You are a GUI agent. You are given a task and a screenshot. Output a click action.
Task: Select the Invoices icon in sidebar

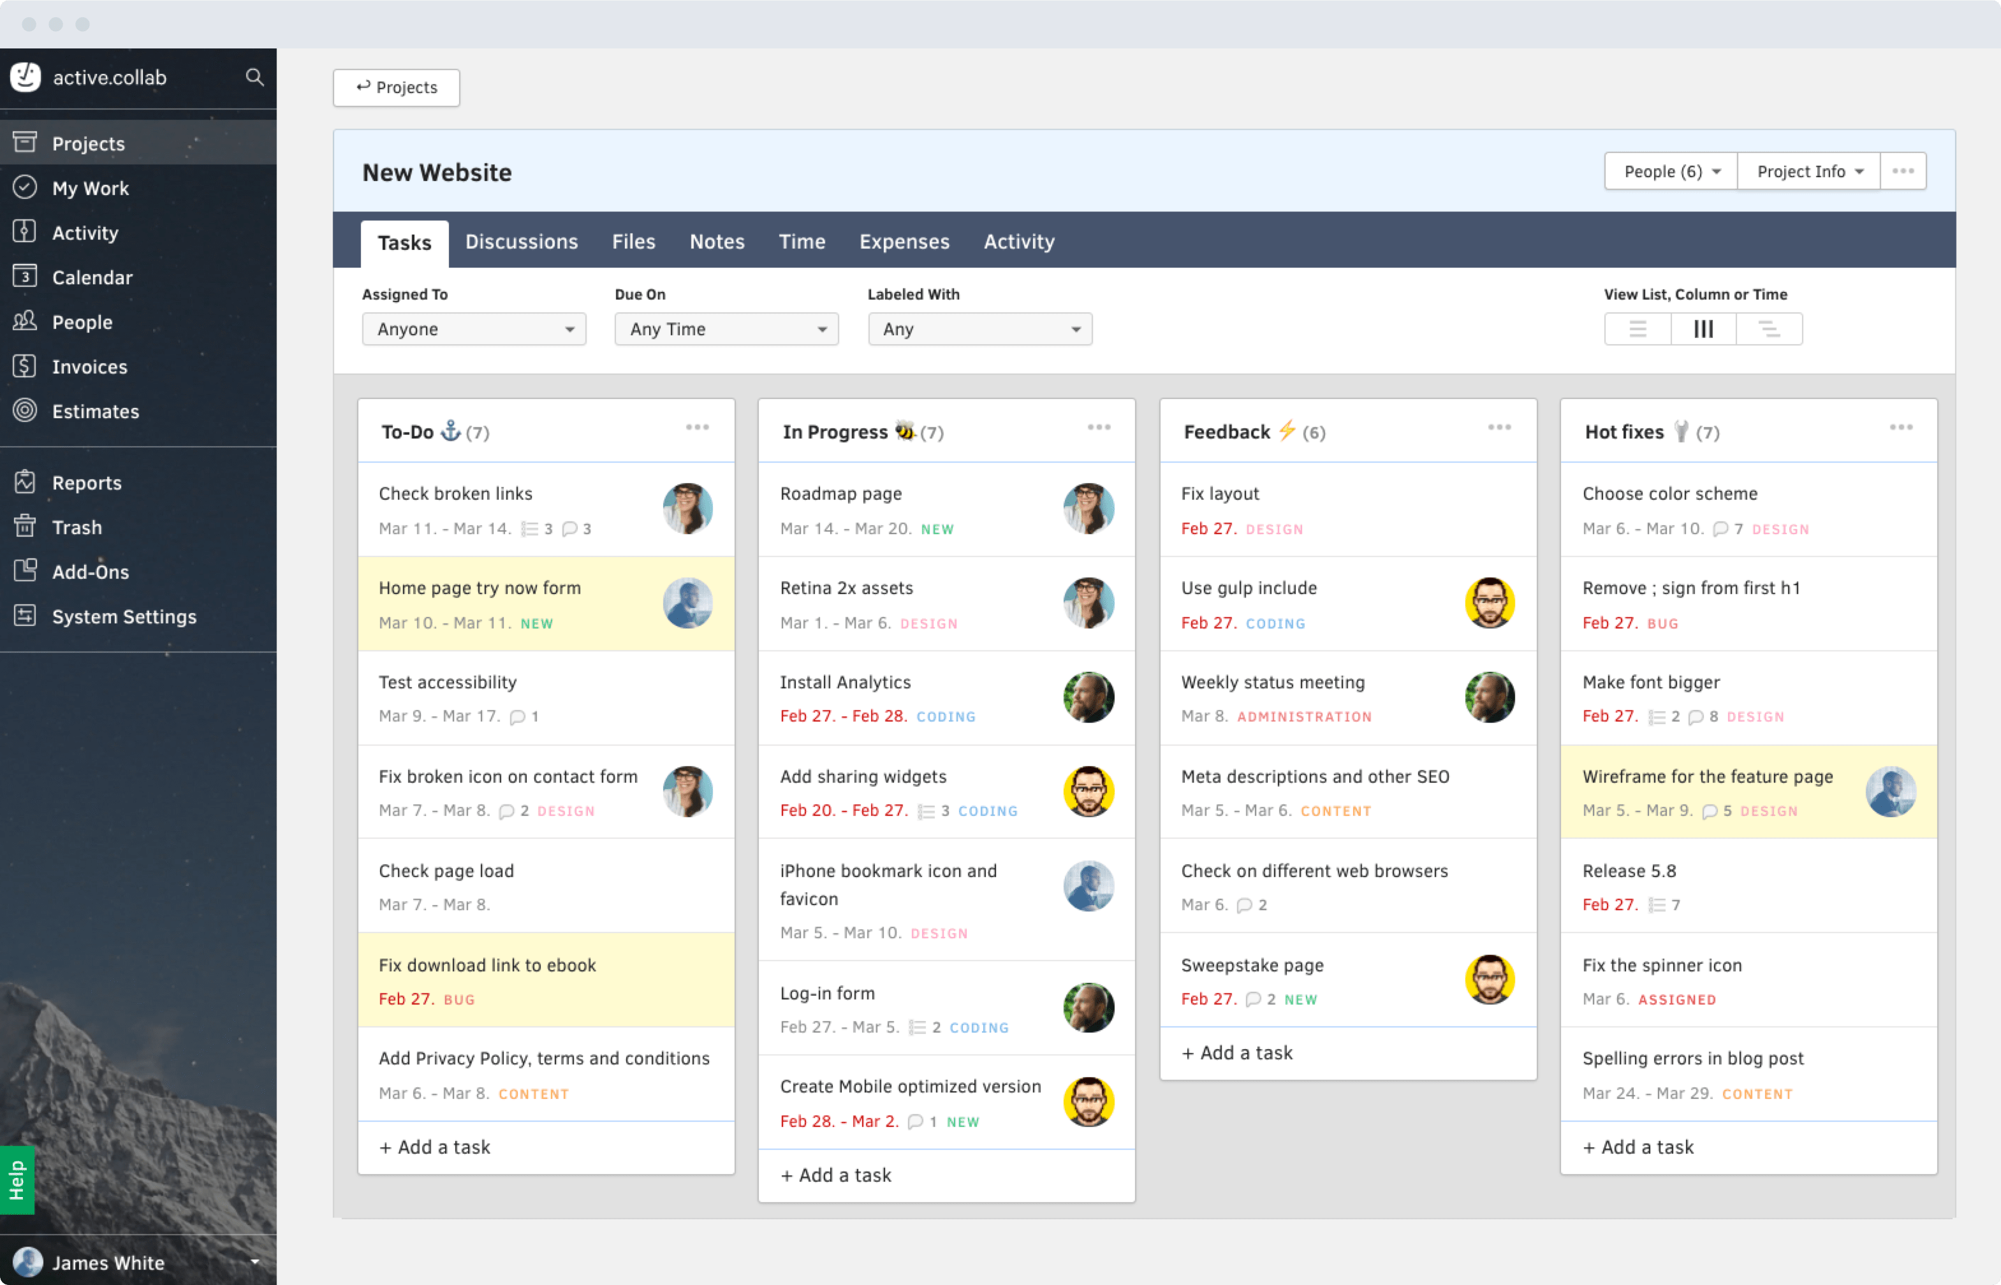(25, 367)
